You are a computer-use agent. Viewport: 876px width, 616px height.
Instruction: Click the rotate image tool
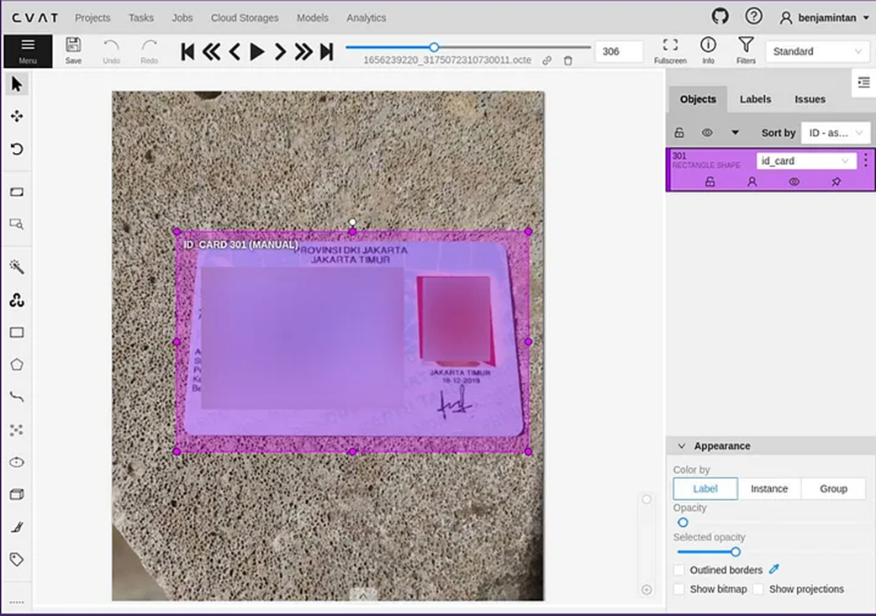point(16,149)
